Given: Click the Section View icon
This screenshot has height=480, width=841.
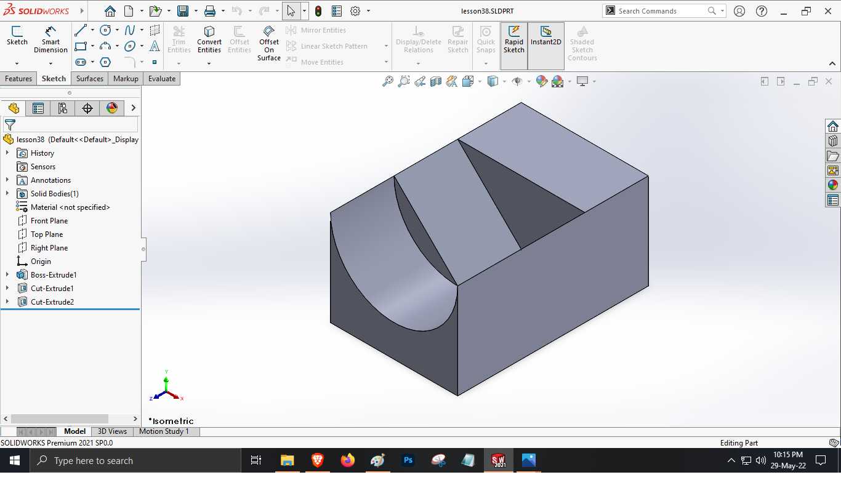Looking at the screenshot, I should [436, 81].
